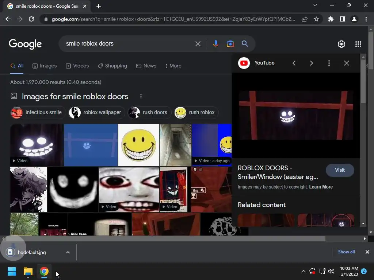Screen dimensions: 374x280
Task: Click the preview panel vertical scrollbar
Action: tap(363, 81)
